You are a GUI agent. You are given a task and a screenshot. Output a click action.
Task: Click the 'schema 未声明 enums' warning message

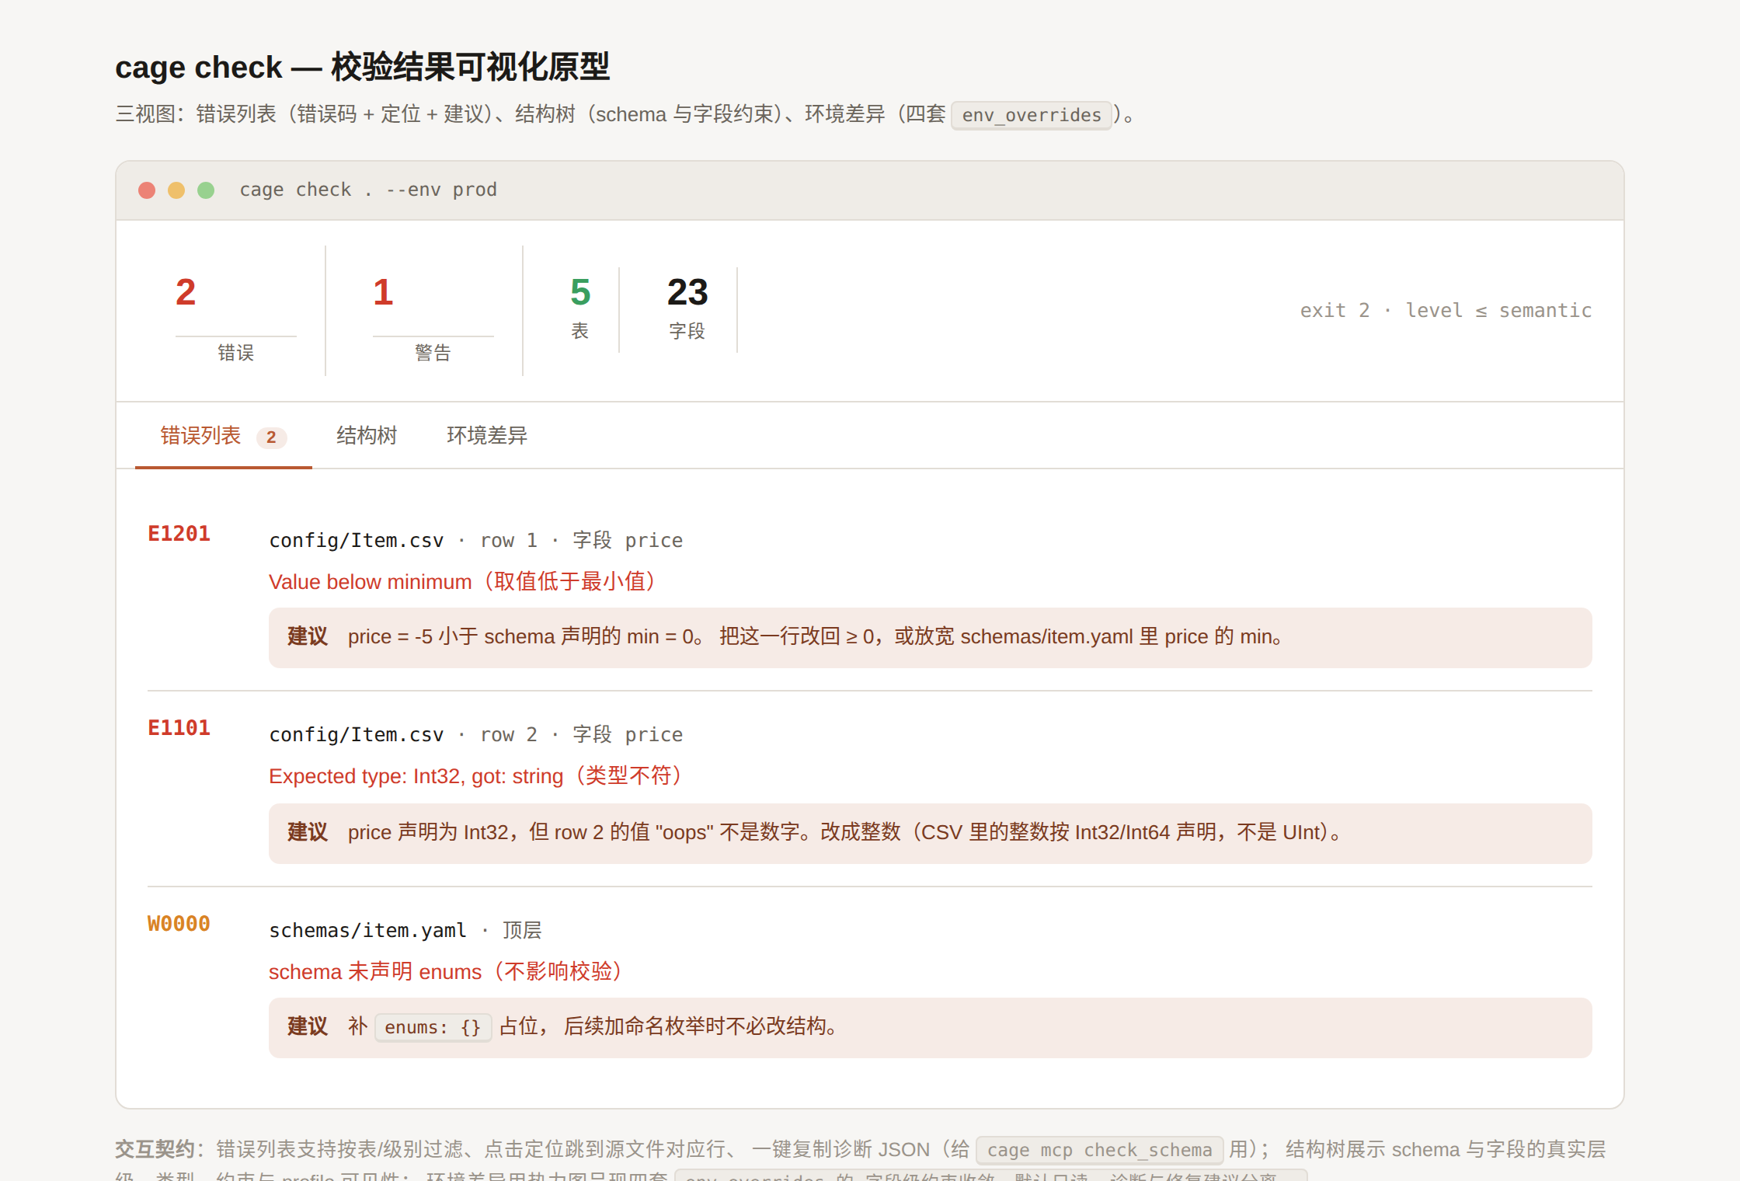coord(449,971)
